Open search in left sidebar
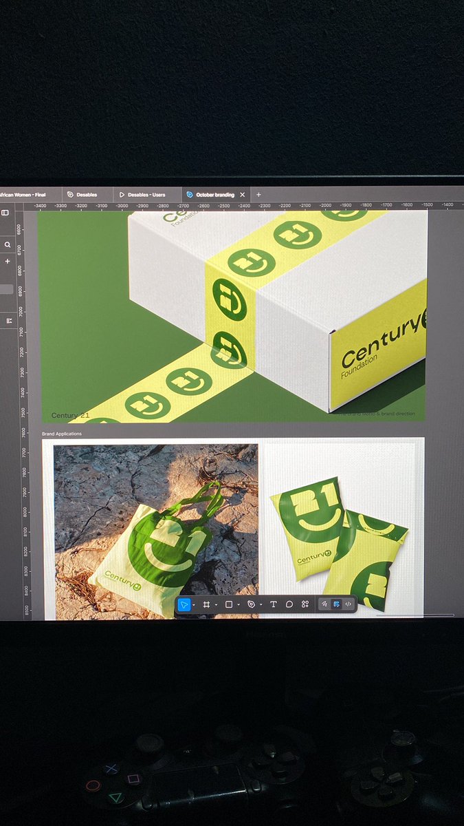This screenshot has width=464, height=826. pos(8,244)
